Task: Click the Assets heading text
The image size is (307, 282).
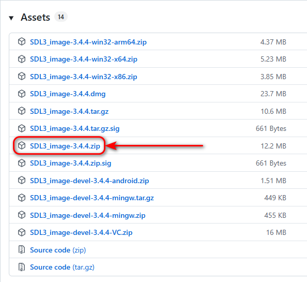Action: [x=36, y=17]
